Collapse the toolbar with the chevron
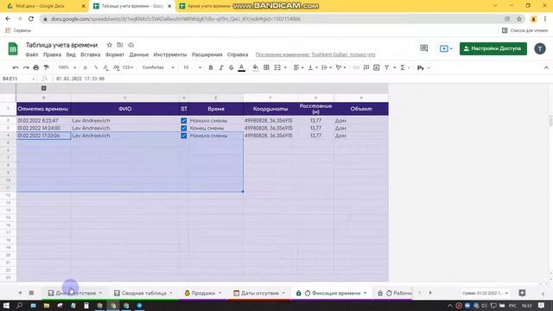The image size is (553, 311). pos(546,67)
